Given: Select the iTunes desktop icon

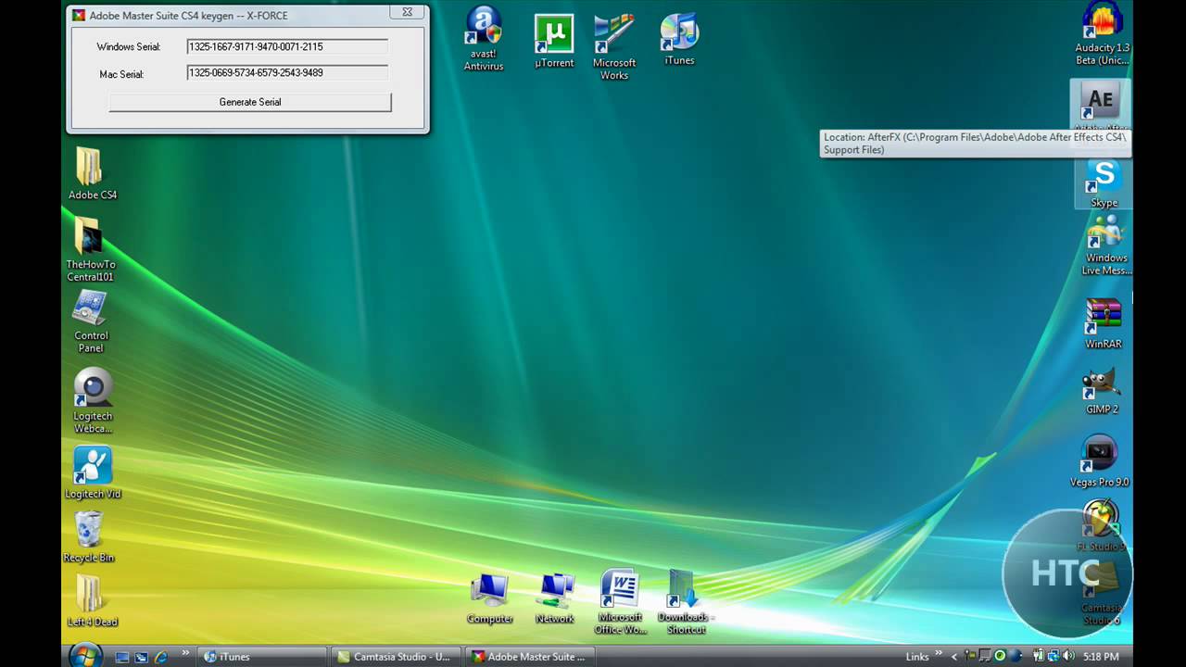Looking at the screenshot, I should pyautogui.click(x=679, y=39).
